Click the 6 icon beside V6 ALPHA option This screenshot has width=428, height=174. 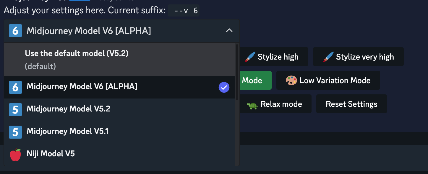tap(15, 87)
